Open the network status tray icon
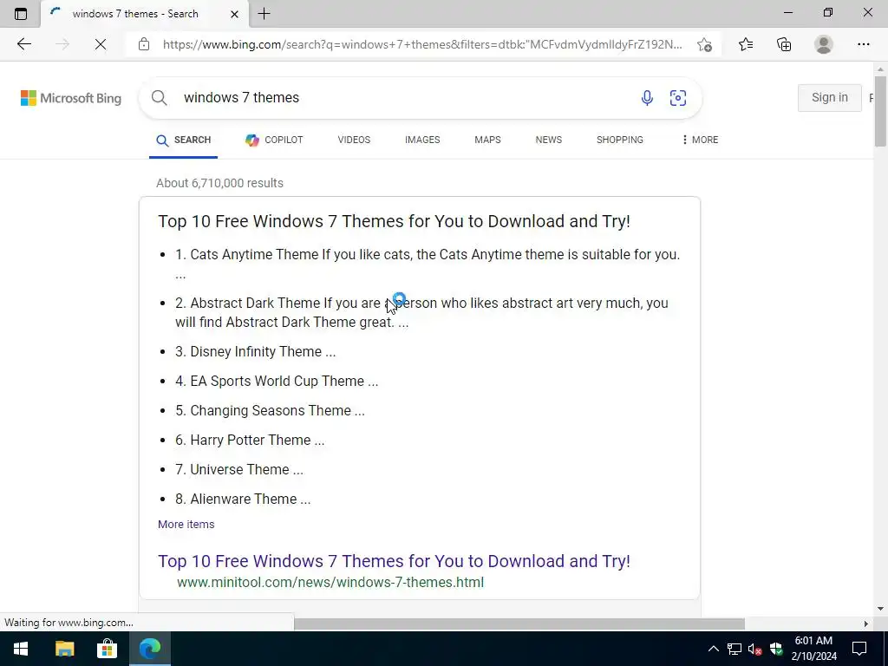Image resolution: width=888 pixels, height=666 pixels. pos(735,649)
